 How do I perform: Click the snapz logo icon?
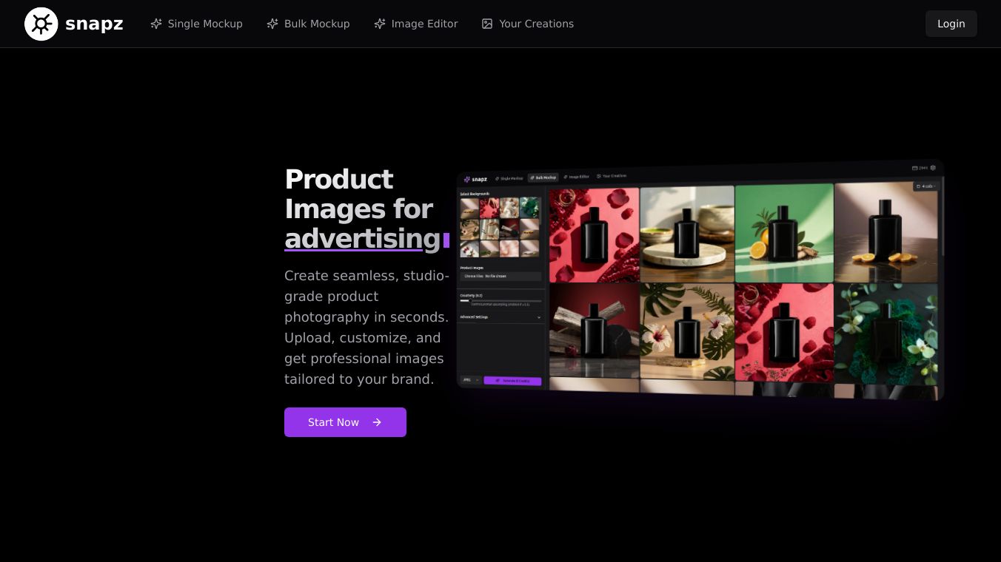click(41, 24)
